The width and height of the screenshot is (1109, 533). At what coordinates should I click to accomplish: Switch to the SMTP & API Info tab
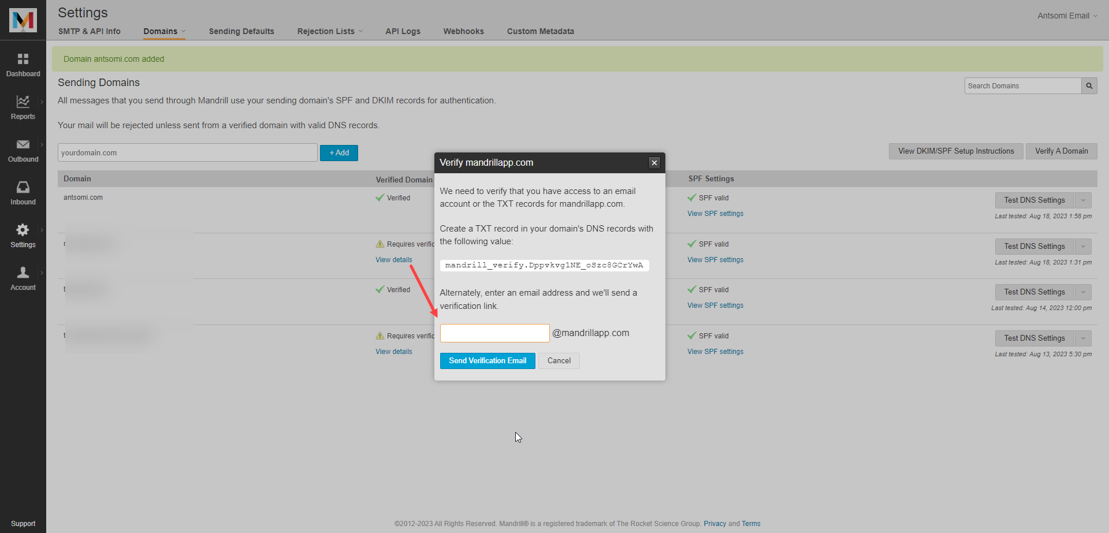pos(90,31)
